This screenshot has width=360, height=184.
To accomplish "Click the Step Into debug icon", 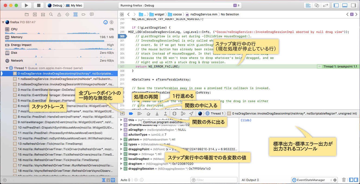I will 157,113.
